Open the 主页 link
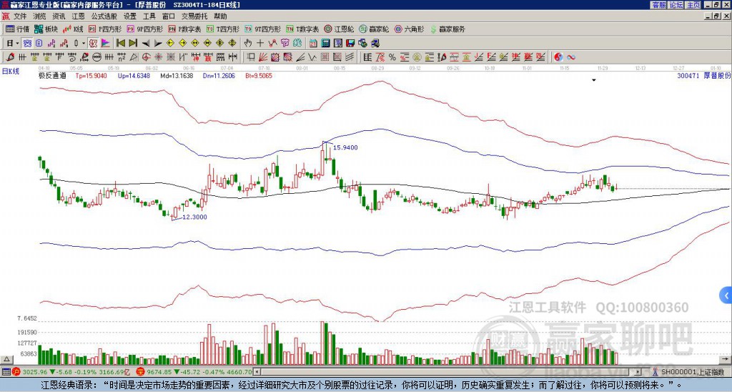 coord(693,5)
